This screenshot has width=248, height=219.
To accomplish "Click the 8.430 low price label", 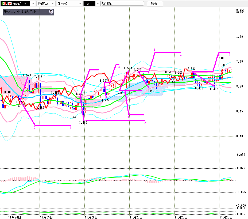I will (83, 122).
